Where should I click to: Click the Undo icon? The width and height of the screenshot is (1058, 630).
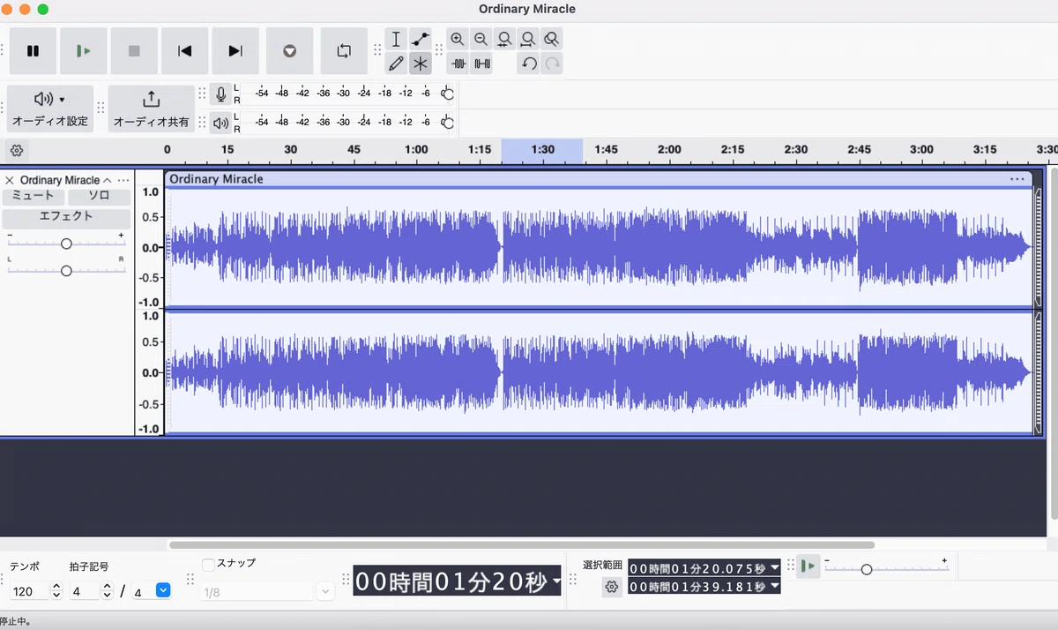(528, 64)
